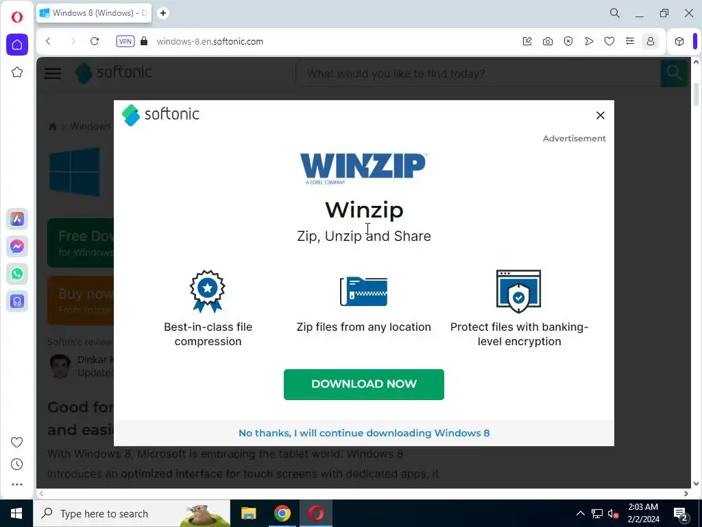This screenshot has height=527, width=702.
Task: Open Messenger from the Opera sidebar
Action: 17,246
